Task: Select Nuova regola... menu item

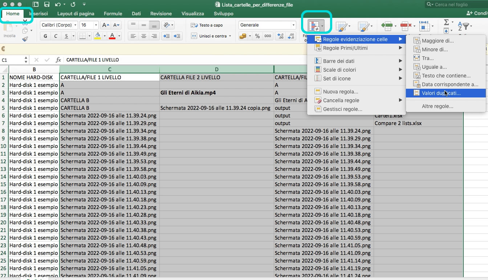Action: 356,92
